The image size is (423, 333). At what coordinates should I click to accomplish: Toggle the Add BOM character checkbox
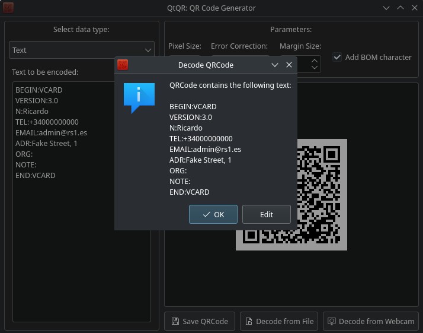click(337, 57)
